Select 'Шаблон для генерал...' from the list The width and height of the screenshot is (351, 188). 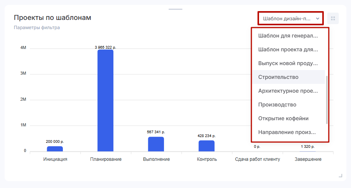[288, 36]
